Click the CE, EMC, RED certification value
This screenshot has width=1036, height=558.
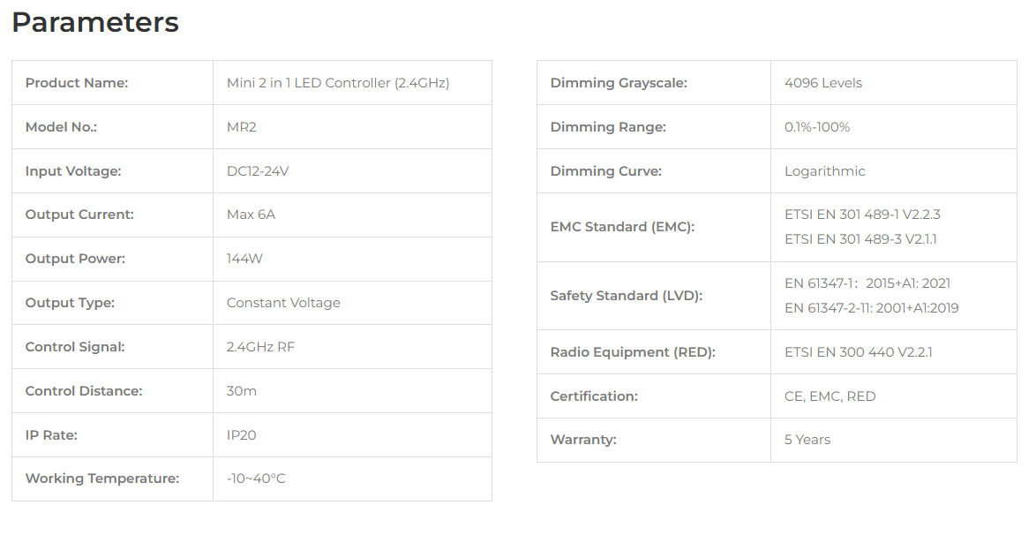[x=830, y=396]
